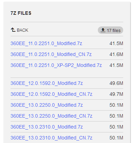Go back via the BACK link
Screen dimensions: 132x143
click(19, 30)
